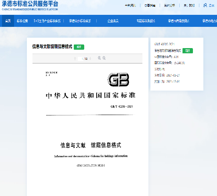Screen dimensions: 217x196
Task: Click first top link left of 办事指南
Action: coord(130,5)
